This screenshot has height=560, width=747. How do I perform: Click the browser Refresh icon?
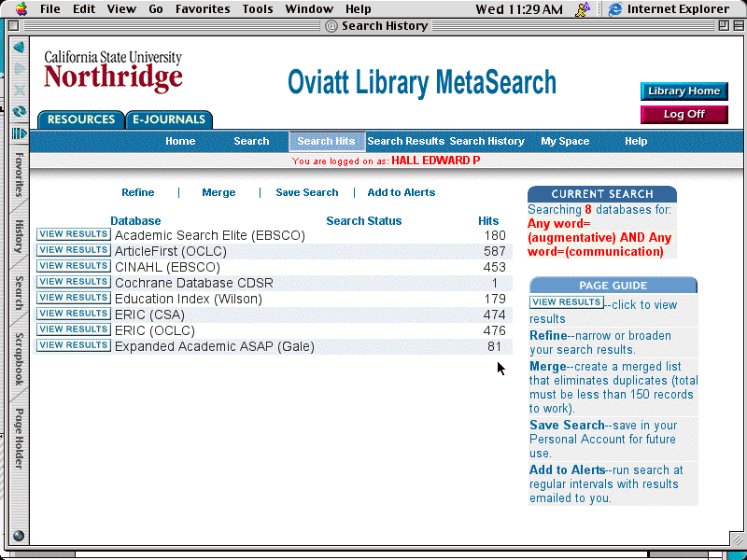(x=19, y=111)
